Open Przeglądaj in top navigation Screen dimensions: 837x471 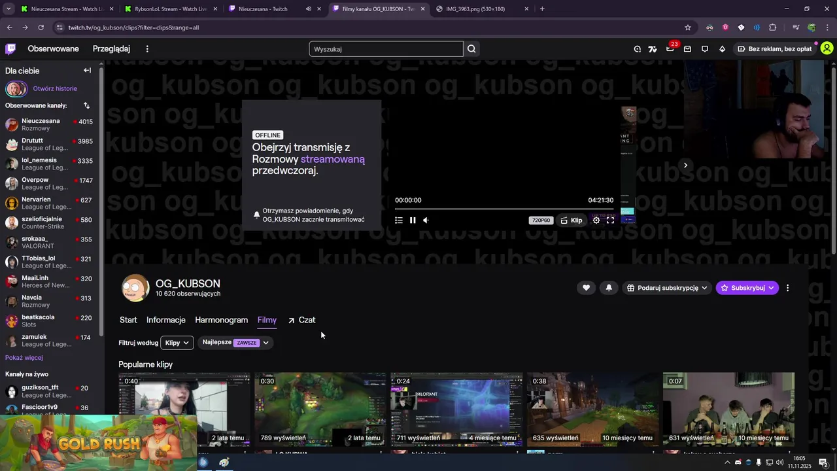[x=111, y=49]
